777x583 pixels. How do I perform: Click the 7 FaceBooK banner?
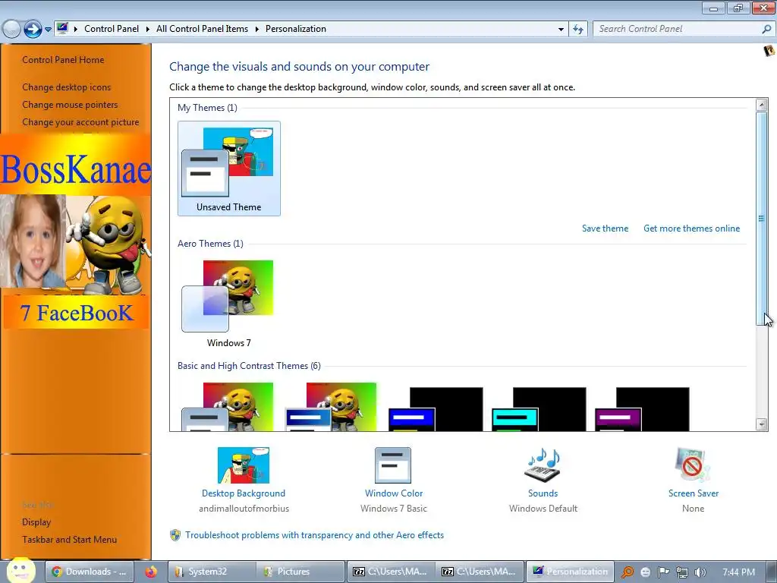(x=77, y=313)
